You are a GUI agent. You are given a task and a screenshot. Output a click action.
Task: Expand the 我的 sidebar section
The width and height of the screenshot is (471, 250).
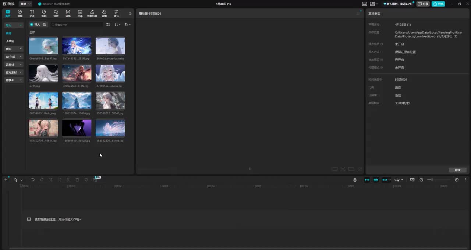pos(14,49)
